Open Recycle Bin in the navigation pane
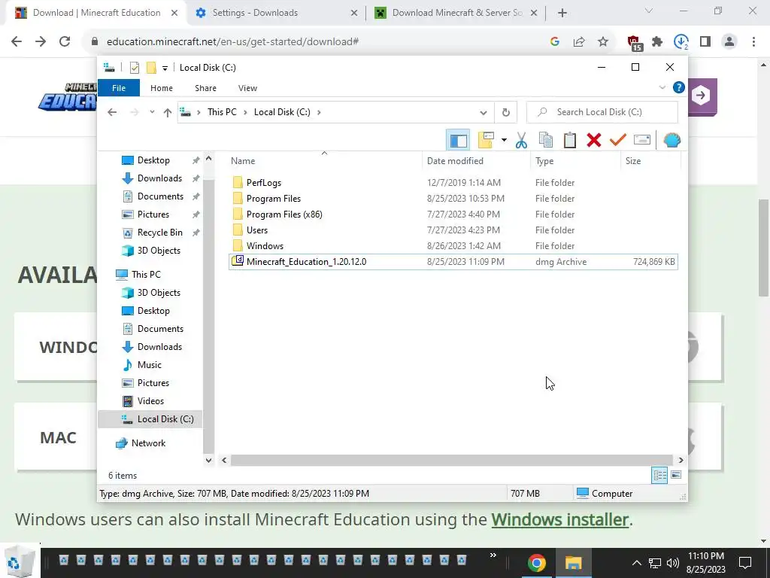Viewport: 770px width, 578px height. pyautogui.click(x=159, y=233)
